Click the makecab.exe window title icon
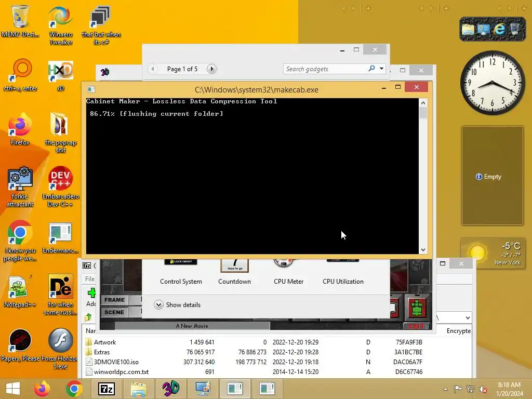The height and width of the screenshot is (399, 532). [91, 89]
